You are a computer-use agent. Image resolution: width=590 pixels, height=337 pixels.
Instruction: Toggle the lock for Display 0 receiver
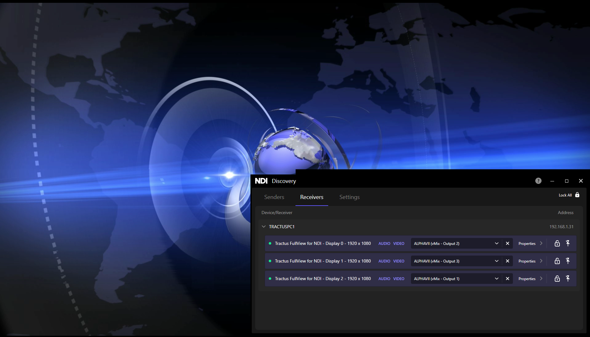(557, 243)
